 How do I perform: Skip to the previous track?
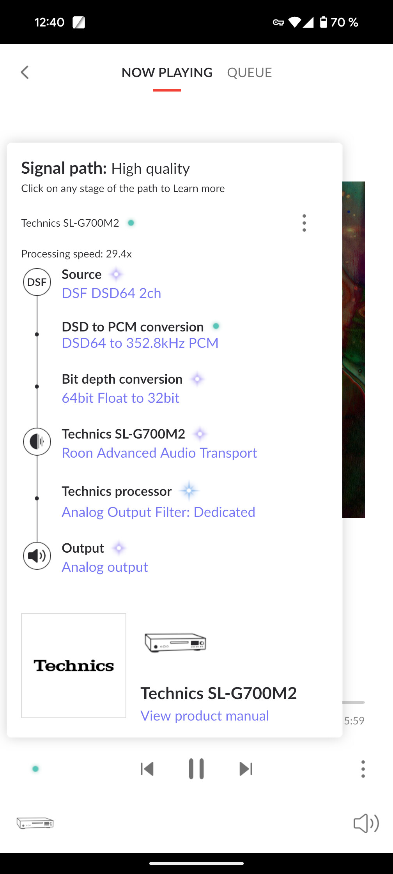tap(147, 769)
